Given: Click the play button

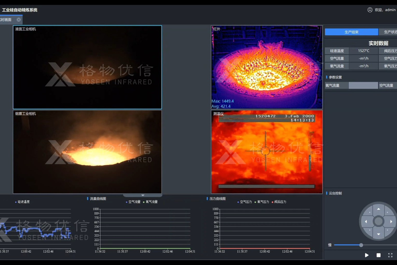Looking at the screenshot, I should point(366,255).
